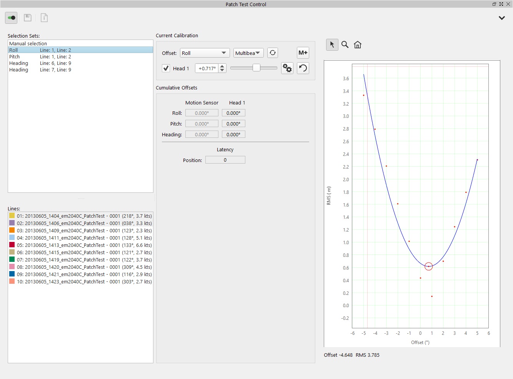The width and height of the screenshot is (513, 379).
Task: Open the patch test information icon
Action: [44, 18]
